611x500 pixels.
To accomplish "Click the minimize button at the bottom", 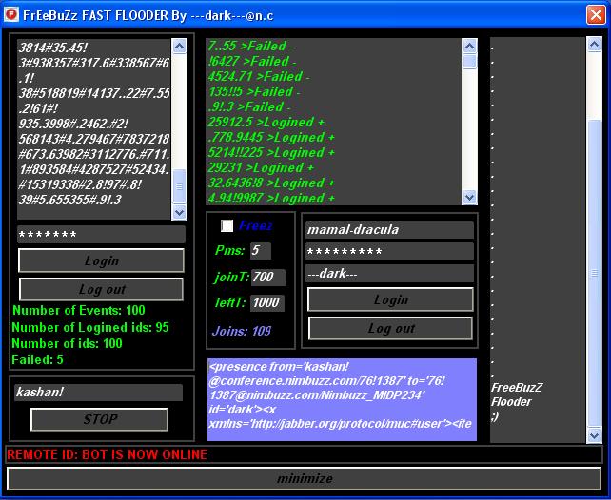I will coord(305,478).
